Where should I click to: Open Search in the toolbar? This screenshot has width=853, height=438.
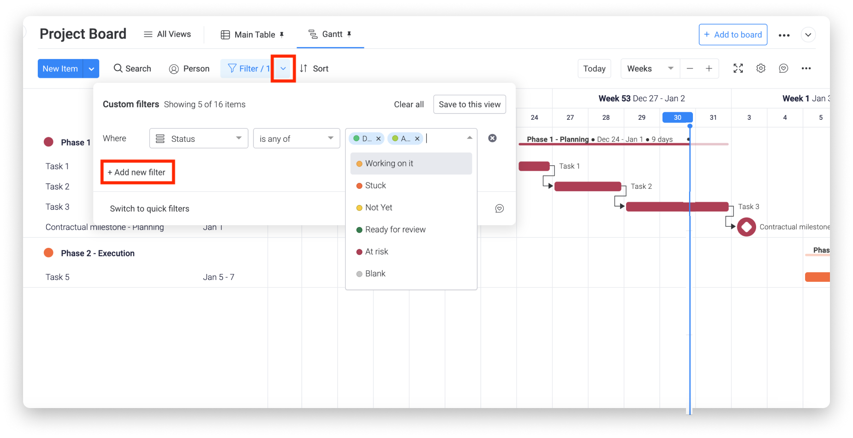(132, 69)
